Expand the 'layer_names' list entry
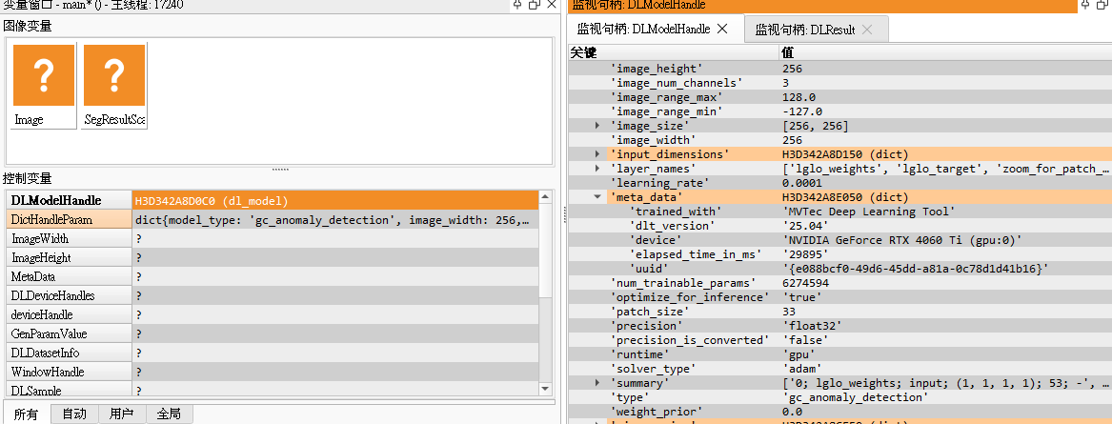 click(597, 169)
